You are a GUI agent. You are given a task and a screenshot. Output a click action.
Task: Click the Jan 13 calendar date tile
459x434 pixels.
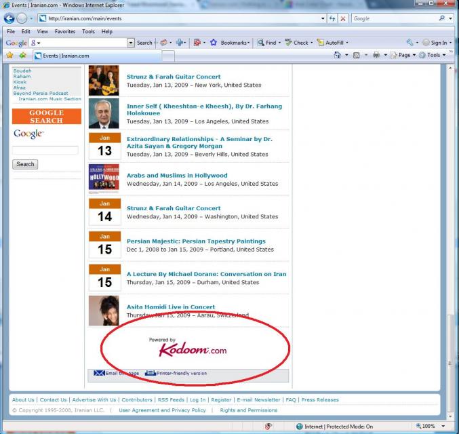105,146
